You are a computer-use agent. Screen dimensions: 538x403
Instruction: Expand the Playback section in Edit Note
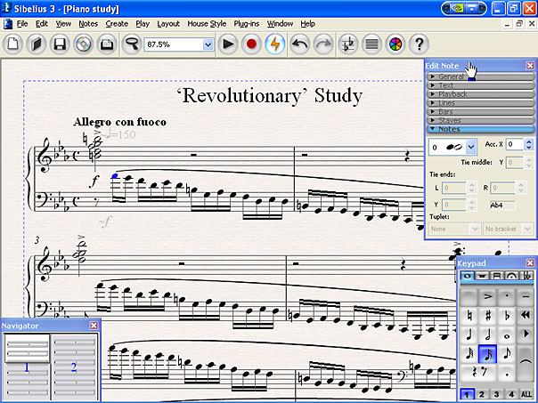click(x=480, y=94)
